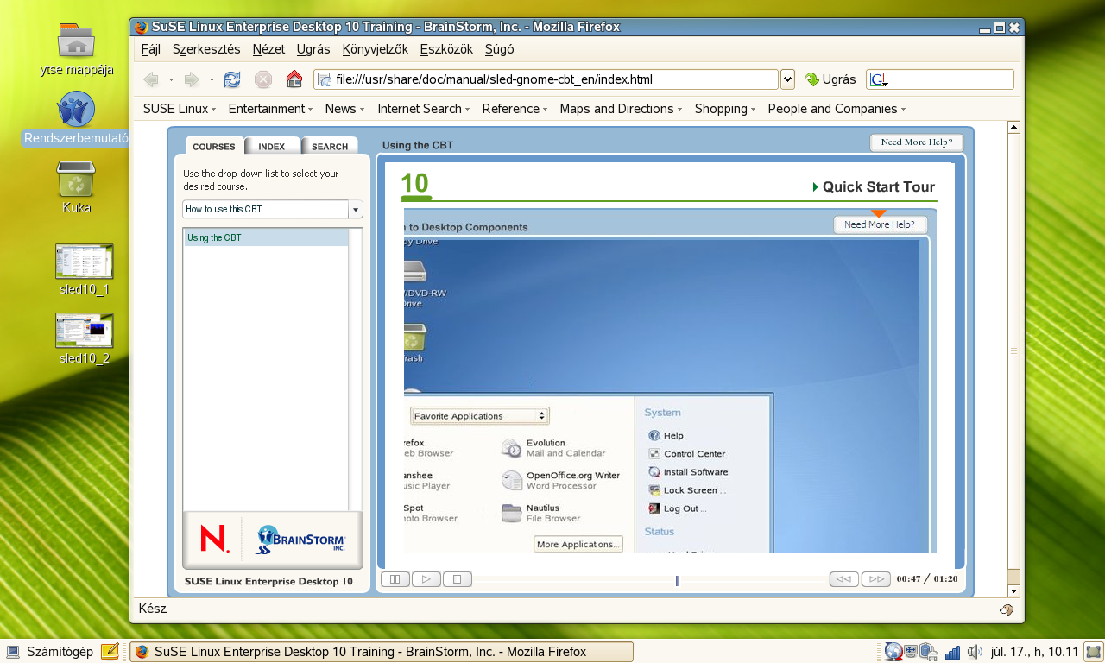Click the Firefox title bar logo icon
The width and height of the screenshot is (1105, 663).
[x=142, y=27]
